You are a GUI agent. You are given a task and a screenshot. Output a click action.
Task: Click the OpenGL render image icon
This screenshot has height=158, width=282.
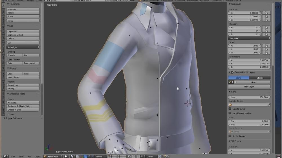click(x=164, y=156)
